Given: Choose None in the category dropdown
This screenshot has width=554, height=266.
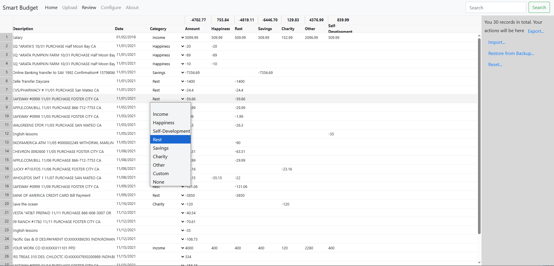Looking at the screenshot, I should pos(158,182).
